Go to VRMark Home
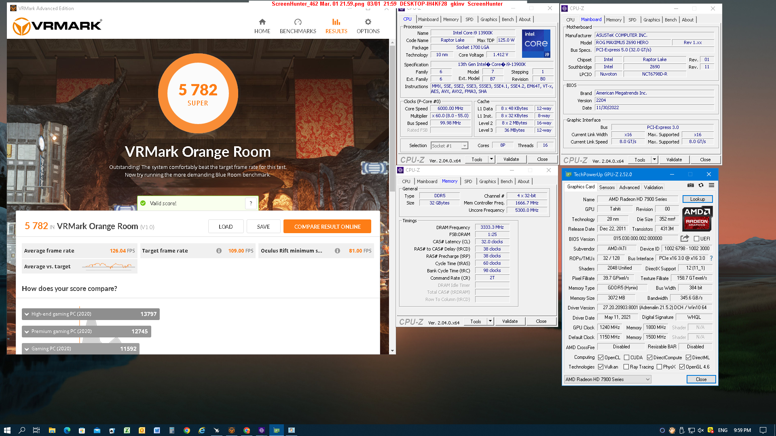The image size is (776, 436). (x=262, y=26)
